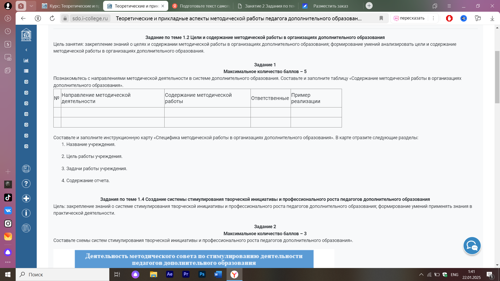Click the ENG language indicator in the taskbar
This screenshot has height=281, width=500.
coord(454,274)
